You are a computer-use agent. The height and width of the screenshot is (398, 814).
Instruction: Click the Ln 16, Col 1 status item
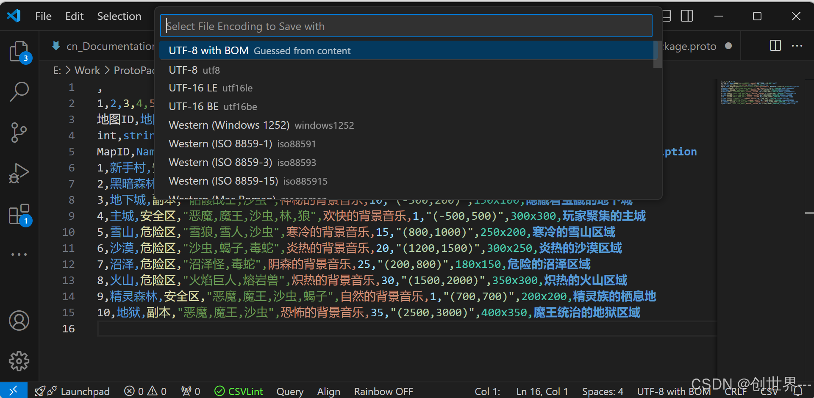click(x=542, y=391)
